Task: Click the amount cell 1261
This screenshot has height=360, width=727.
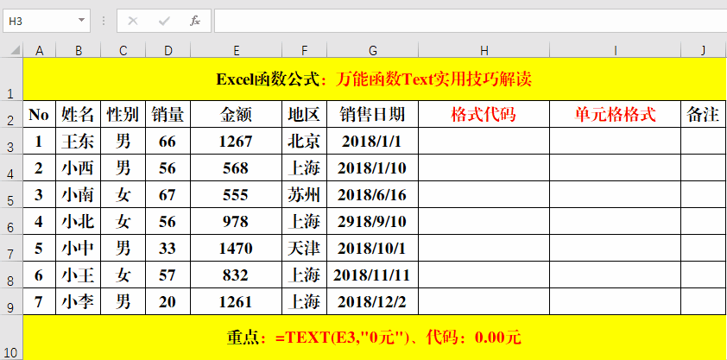Action: coord(236,301)
